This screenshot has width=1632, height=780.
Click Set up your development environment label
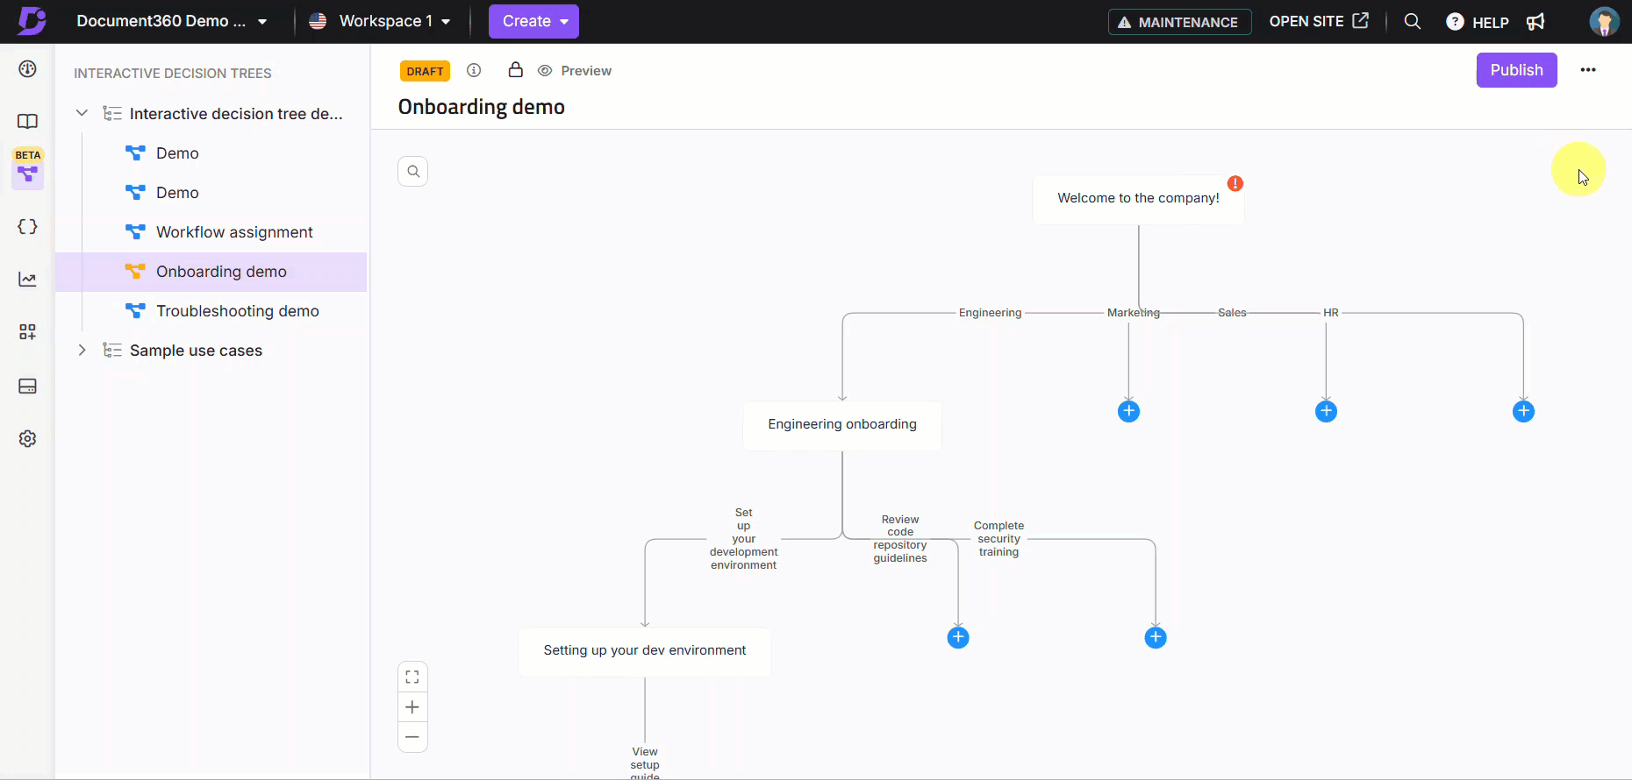(743, 539)
